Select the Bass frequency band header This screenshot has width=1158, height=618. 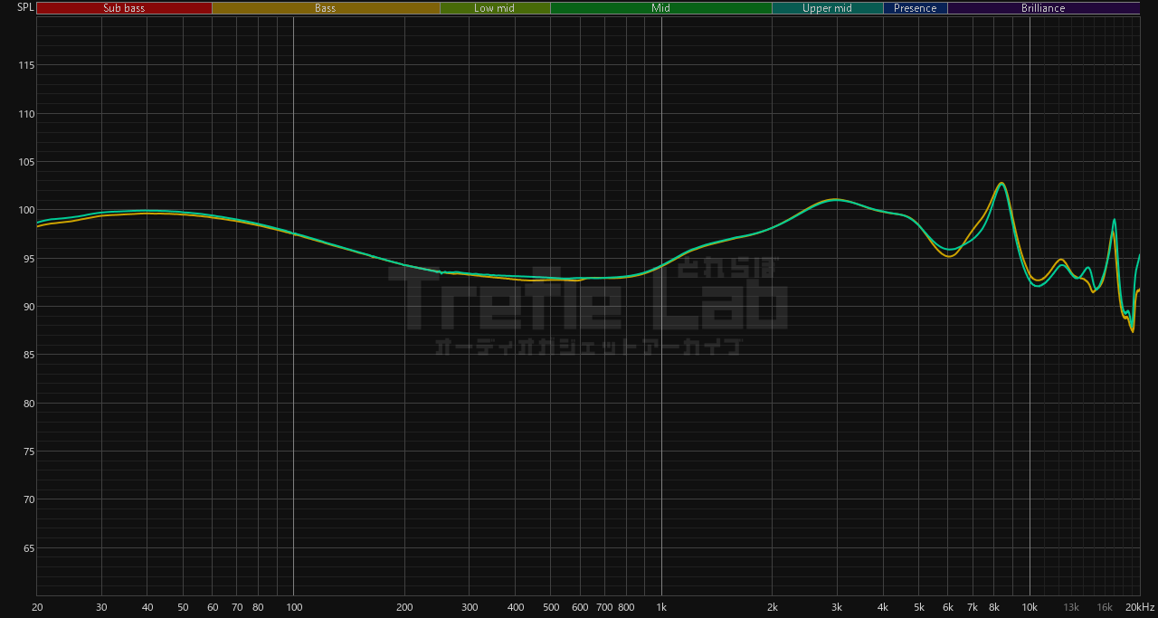point(325,8)
